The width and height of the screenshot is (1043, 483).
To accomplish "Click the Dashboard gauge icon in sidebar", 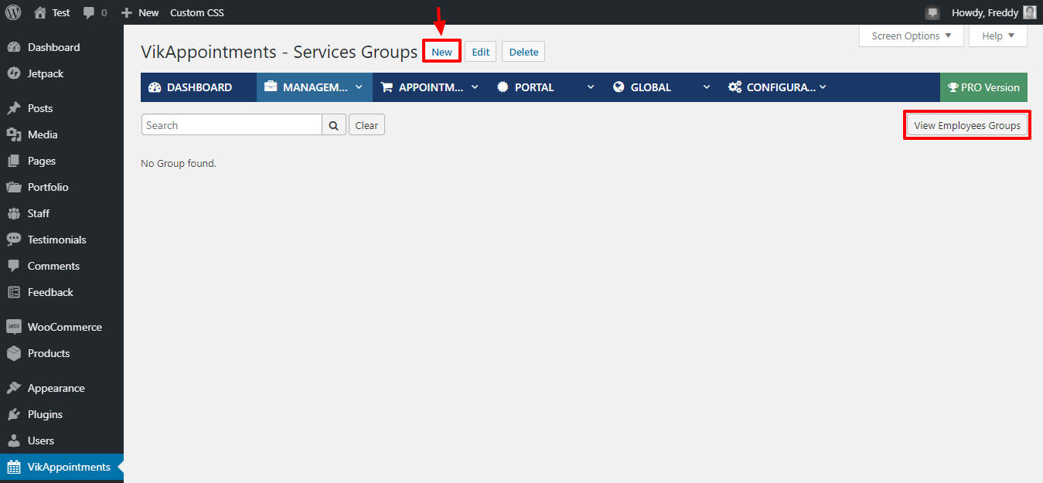I will click(x=14, y=47).
